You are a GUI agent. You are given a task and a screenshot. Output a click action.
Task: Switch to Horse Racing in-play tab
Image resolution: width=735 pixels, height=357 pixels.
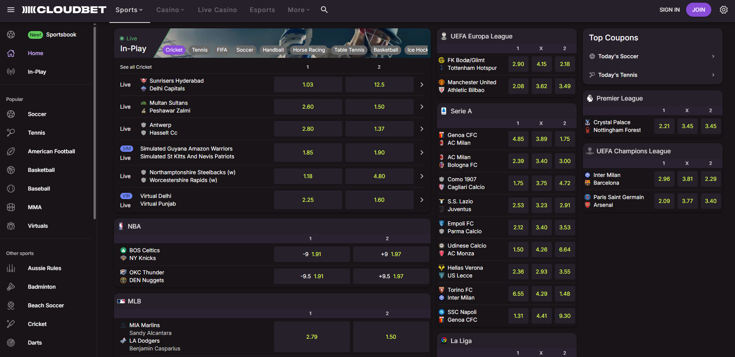click(x=309, y=50)
